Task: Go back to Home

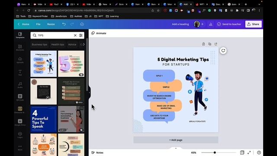Action: click(x=23, y=24)
